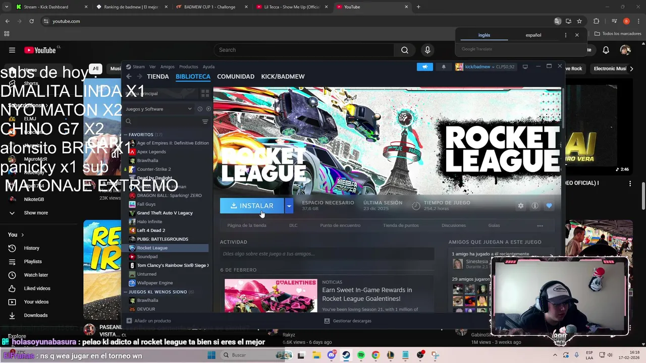Select Left 4 Dead 2
Viewport: 646px width, 363px height.
[151, 230]
